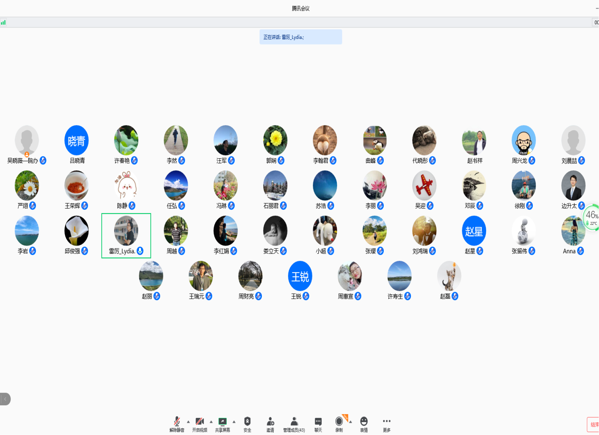The width and height of the screenshot is (599, 435).
Task: Open the security (安全) options
Action: tap(247, 424)
